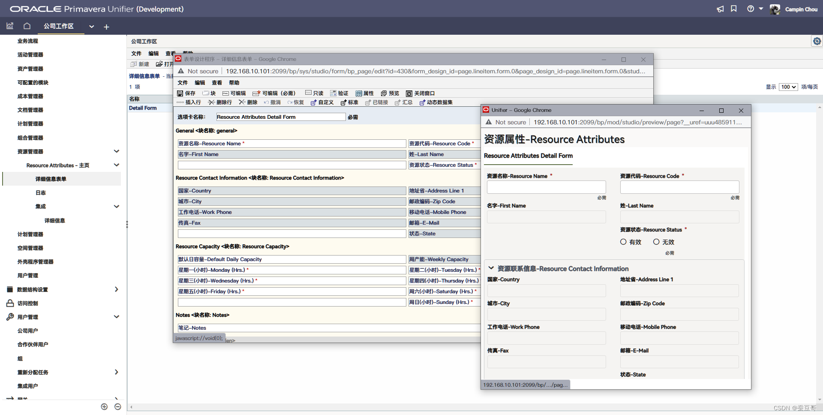Collapse the Resource Attributes – 主页 tree node
The image size is (823, 415).
pyautogui.click(x=116, y=165)
